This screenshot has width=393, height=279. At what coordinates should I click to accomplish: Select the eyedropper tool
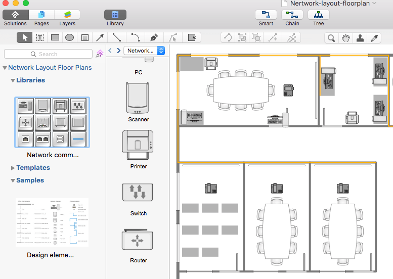[374, 38]
